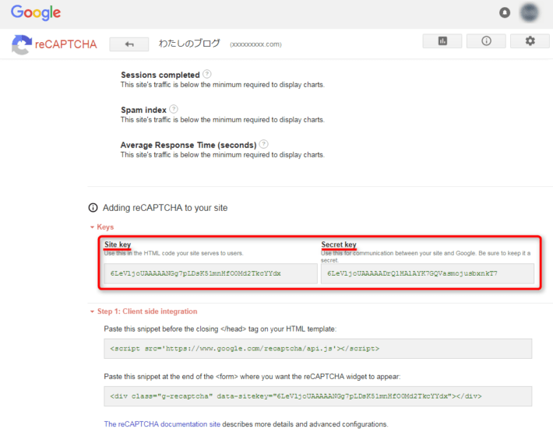Click the reCAPTCHA logo icon

[20, 44]
